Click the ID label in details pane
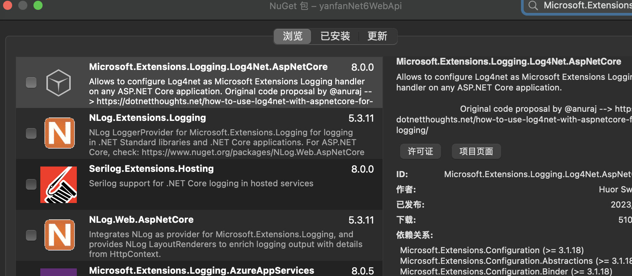Image resolution: width=632 pixels, height=276 pixels. coord(402,174)
